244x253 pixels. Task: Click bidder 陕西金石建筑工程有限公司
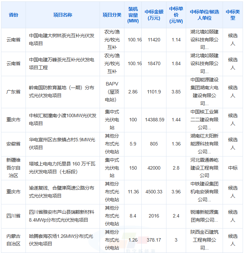(204, 240)
